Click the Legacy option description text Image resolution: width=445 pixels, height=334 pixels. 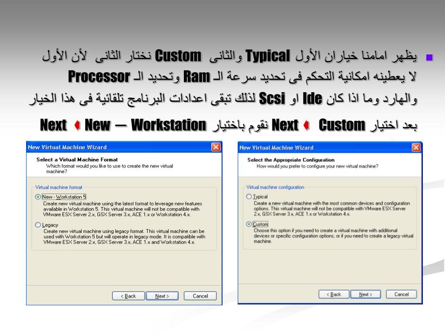pos(124,237)
